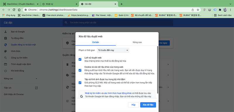Click the share icon in address bar
The image size is (234, 112).
click(193, 10)
